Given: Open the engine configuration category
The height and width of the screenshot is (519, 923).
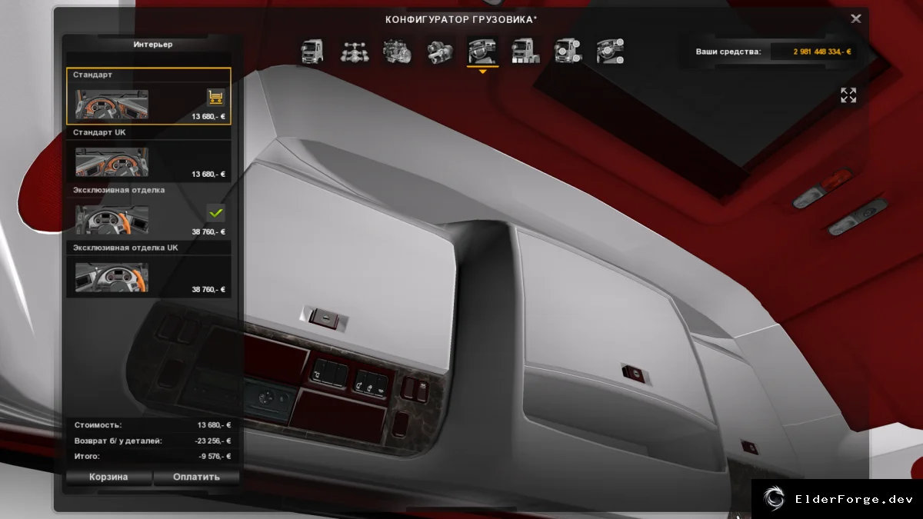Looking at the screenshot, I should click(x=398, y=52).
